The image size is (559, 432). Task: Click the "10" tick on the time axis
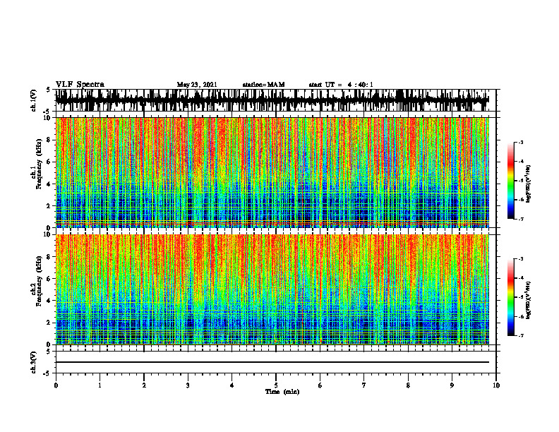(496, 385)
